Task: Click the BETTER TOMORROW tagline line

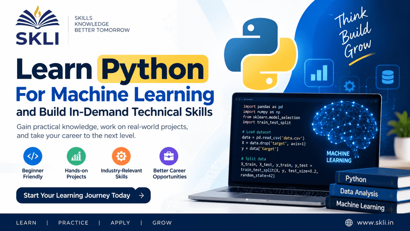Action: (x=102, y=30)
